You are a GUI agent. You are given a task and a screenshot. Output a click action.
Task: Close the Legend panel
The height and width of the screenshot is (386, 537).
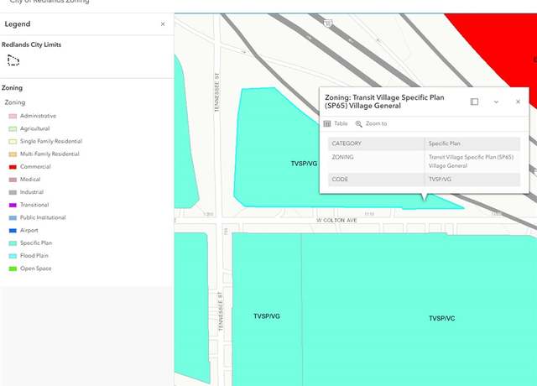pyautogui.click(x=163, y=24)
